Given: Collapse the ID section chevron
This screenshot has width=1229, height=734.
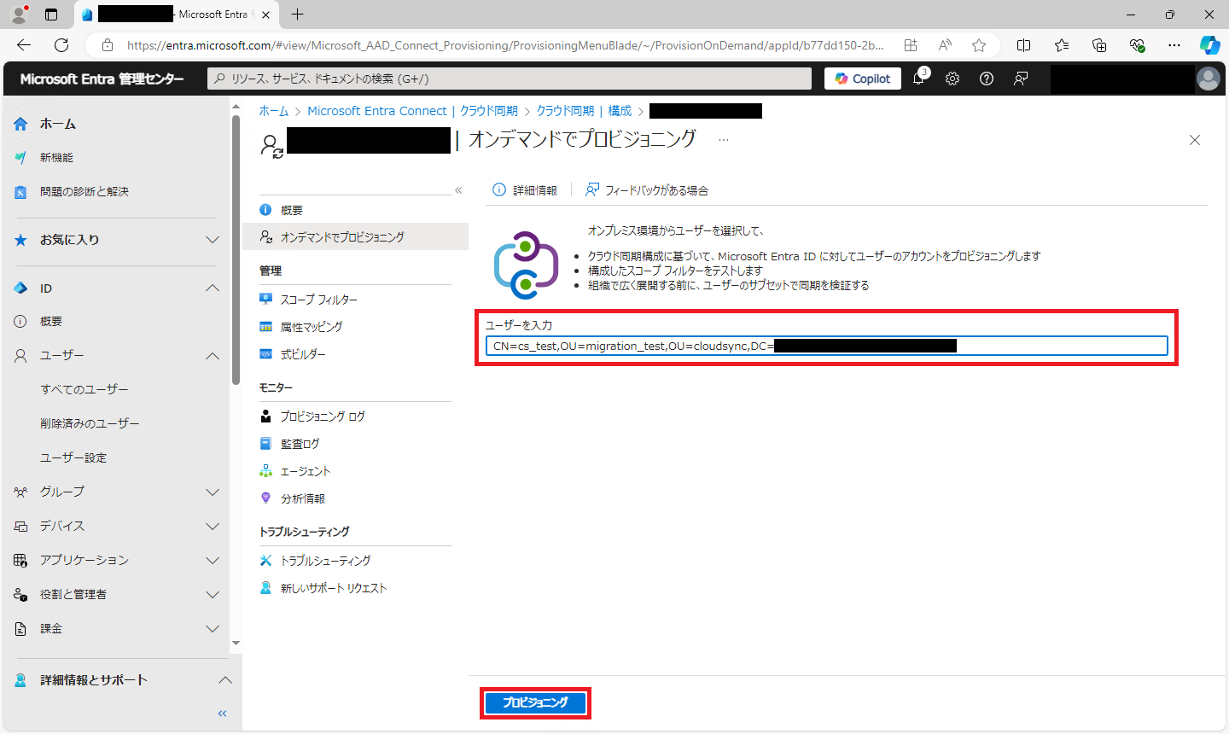Looking at the screenshot, I should point(213,288).
